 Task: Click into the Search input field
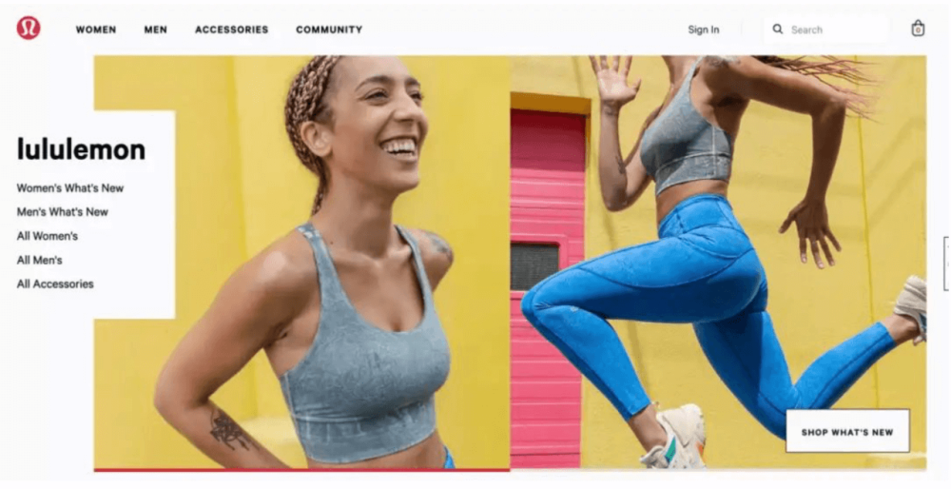[826, 29]
